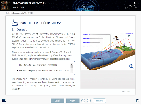Click the '2.1. General.' subheading
The image size is (141, 105).
click(19, 29)
